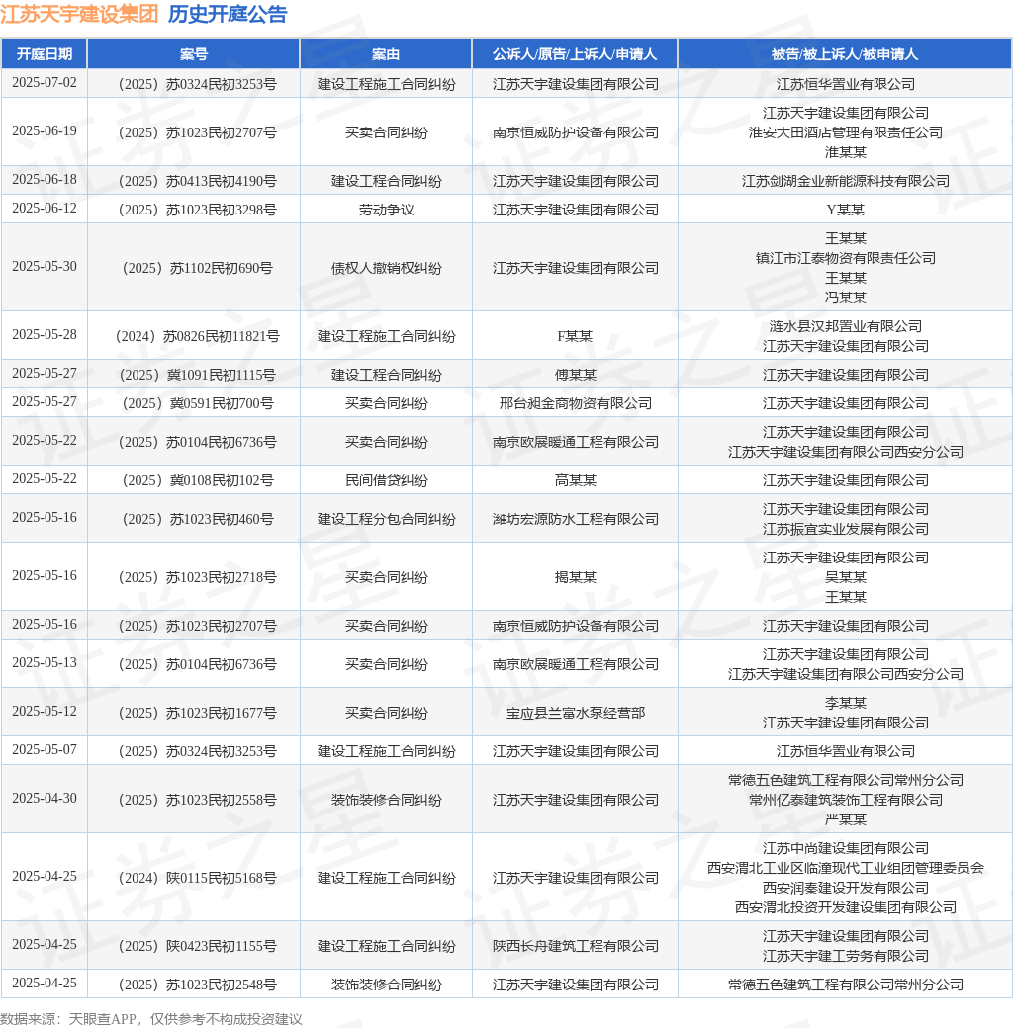Select plaintiff 邢台昶金商物资有限公司
Screen dimensions: 1013x1028
coord(576,403)
